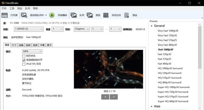
Task: Select the Super HQ 720p30 Surround preset
Action: click(x=173, y=92)
